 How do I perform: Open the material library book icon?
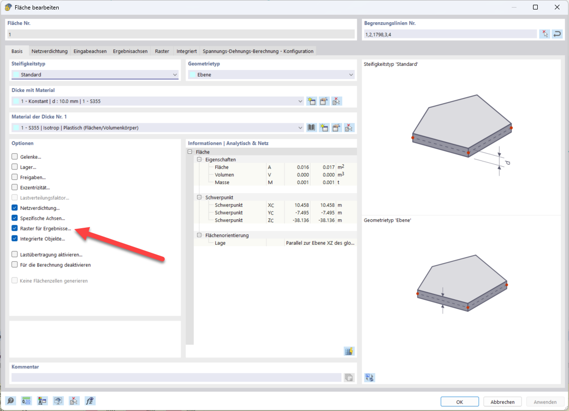(x=311, y=127)
